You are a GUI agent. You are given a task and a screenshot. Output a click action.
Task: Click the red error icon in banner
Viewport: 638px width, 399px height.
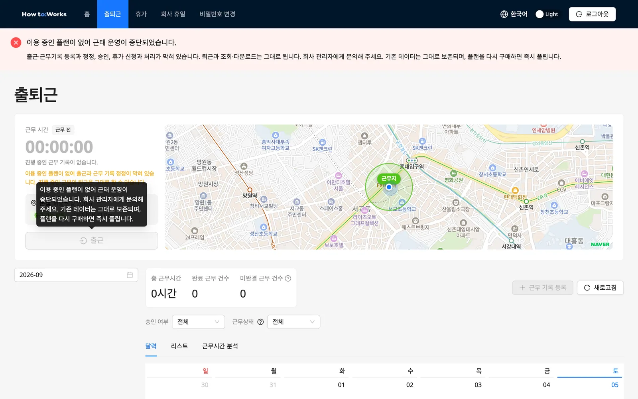pyautogui.click(x=16, y=42)
